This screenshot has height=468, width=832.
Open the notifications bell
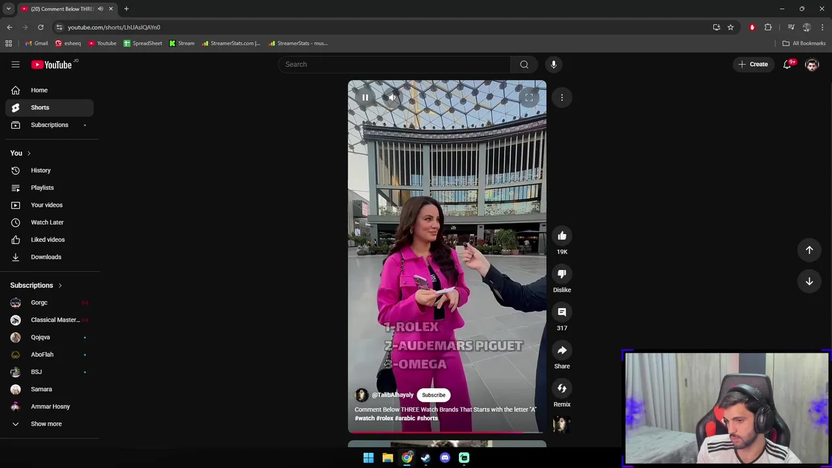(x=787, y=64)
